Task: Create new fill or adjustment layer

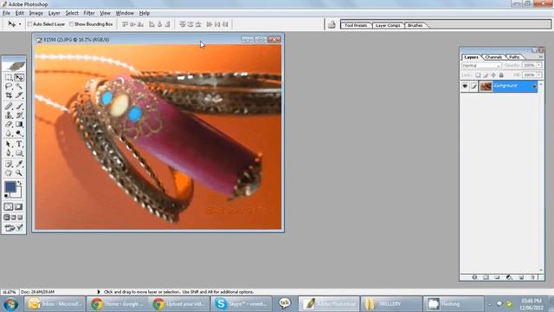Action: [x=509, y=277]
